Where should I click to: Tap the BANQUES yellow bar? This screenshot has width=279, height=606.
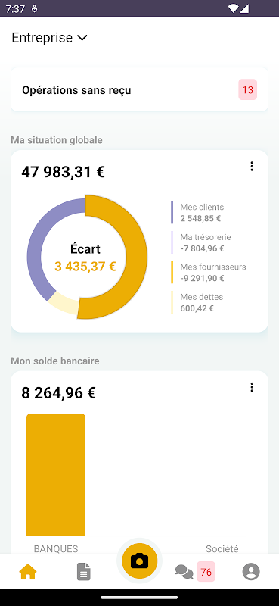(x=55, y=475)
